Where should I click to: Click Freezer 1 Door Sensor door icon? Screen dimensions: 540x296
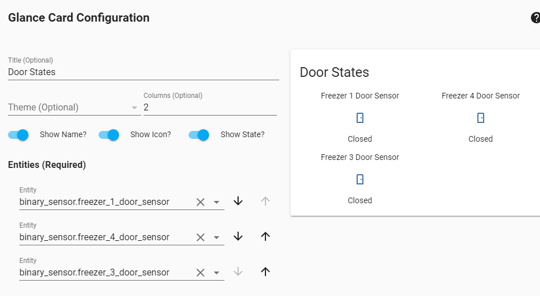(x=360, y=118)
